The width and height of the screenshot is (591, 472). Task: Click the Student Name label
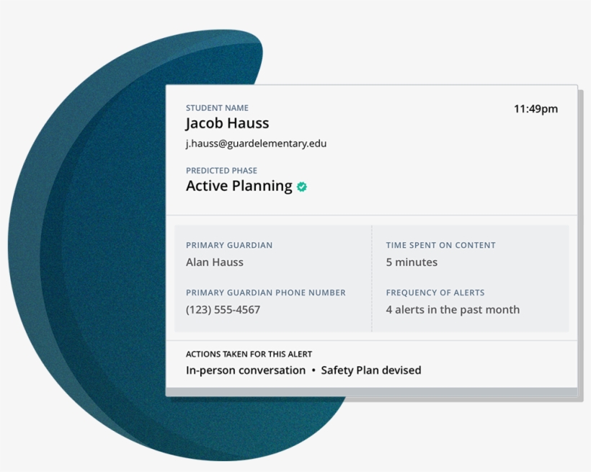point(217,108)
